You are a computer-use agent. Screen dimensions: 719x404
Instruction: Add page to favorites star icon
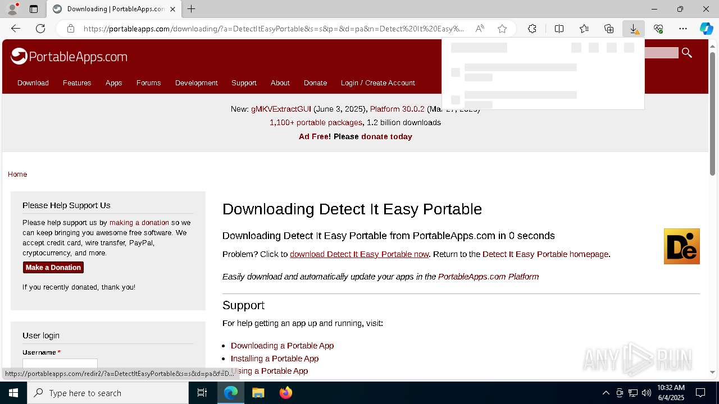pos(502,29)
